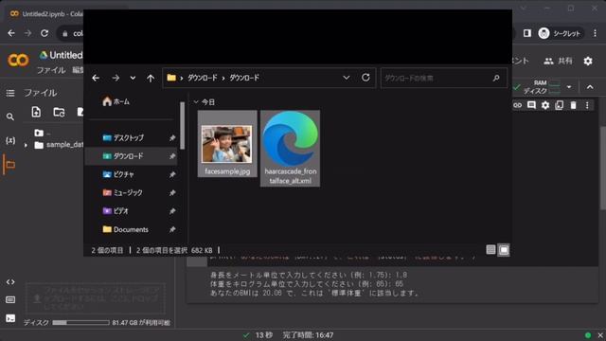Unpin Pictures using its pin icon

(x=172, y=174)
